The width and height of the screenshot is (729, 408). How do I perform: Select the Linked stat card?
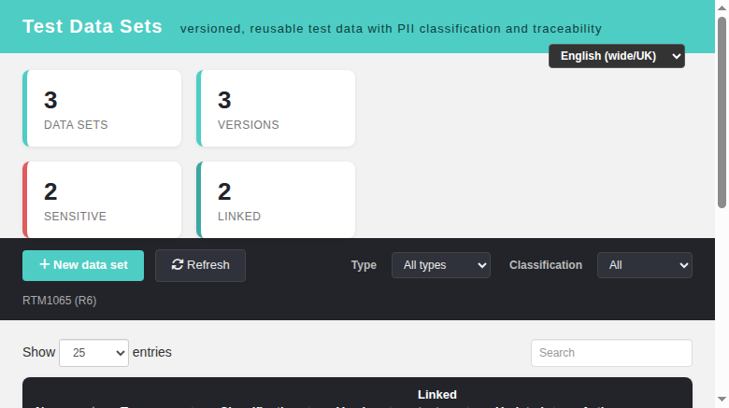point(276,200)
